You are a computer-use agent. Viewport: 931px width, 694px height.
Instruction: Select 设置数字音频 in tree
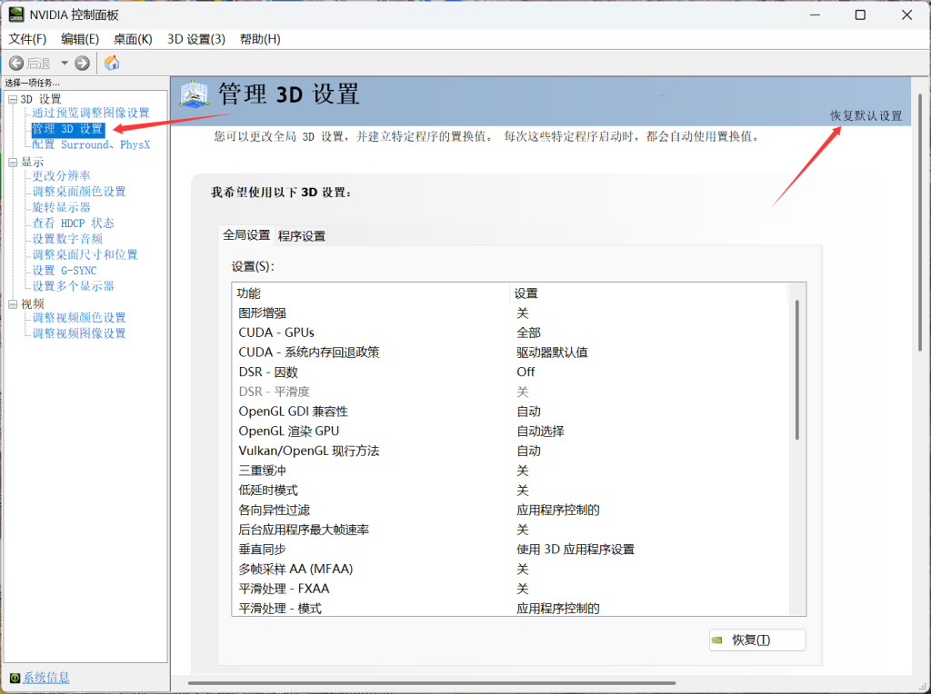[x=67, y=239]
